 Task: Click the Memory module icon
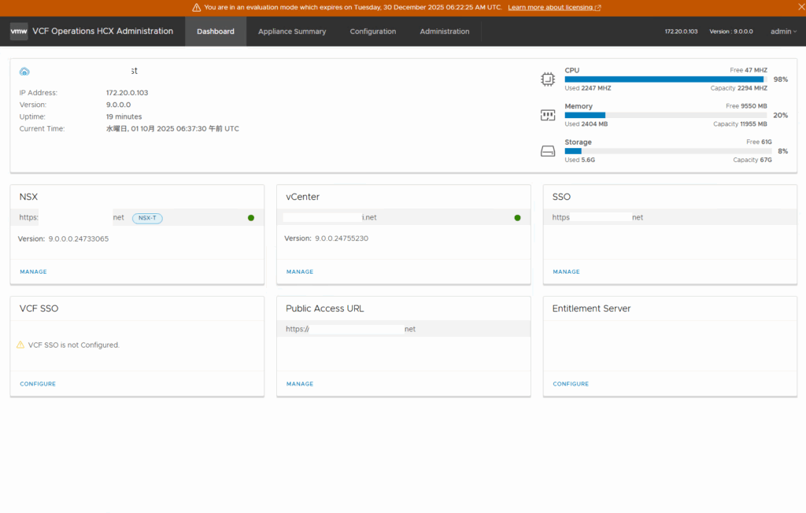(x=548, y=115)
